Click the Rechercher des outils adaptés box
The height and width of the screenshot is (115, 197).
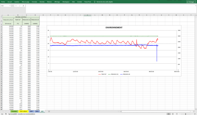(104, 2)
